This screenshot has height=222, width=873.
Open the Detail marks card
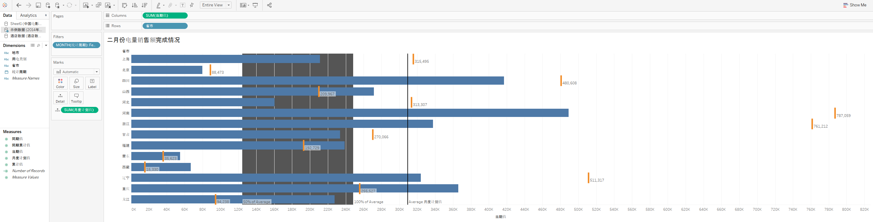click(60, 98)
